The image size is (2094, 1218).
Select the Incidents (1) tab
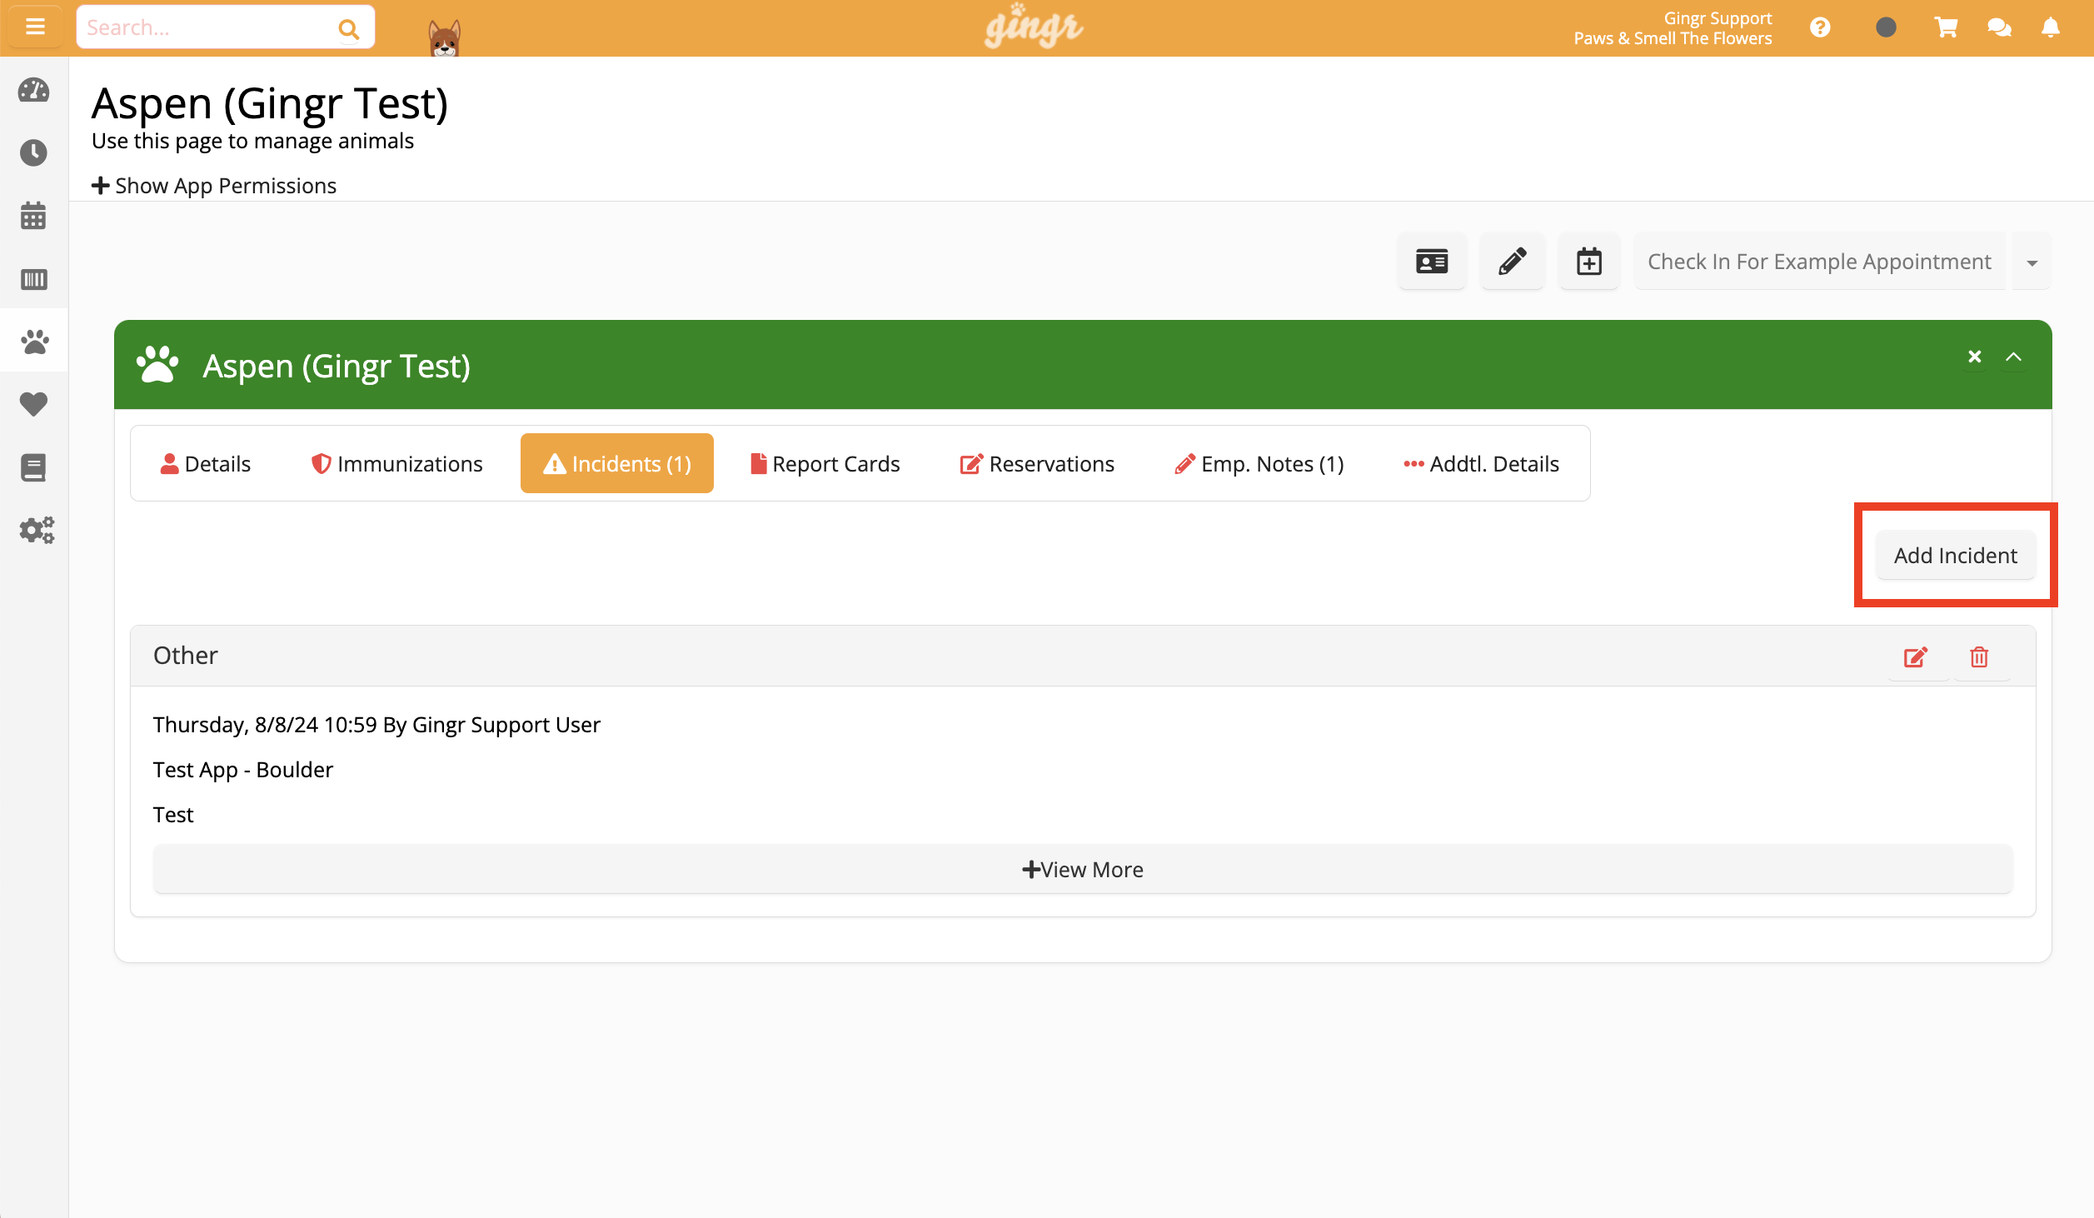pyautogui.click(x=617, y=463)
